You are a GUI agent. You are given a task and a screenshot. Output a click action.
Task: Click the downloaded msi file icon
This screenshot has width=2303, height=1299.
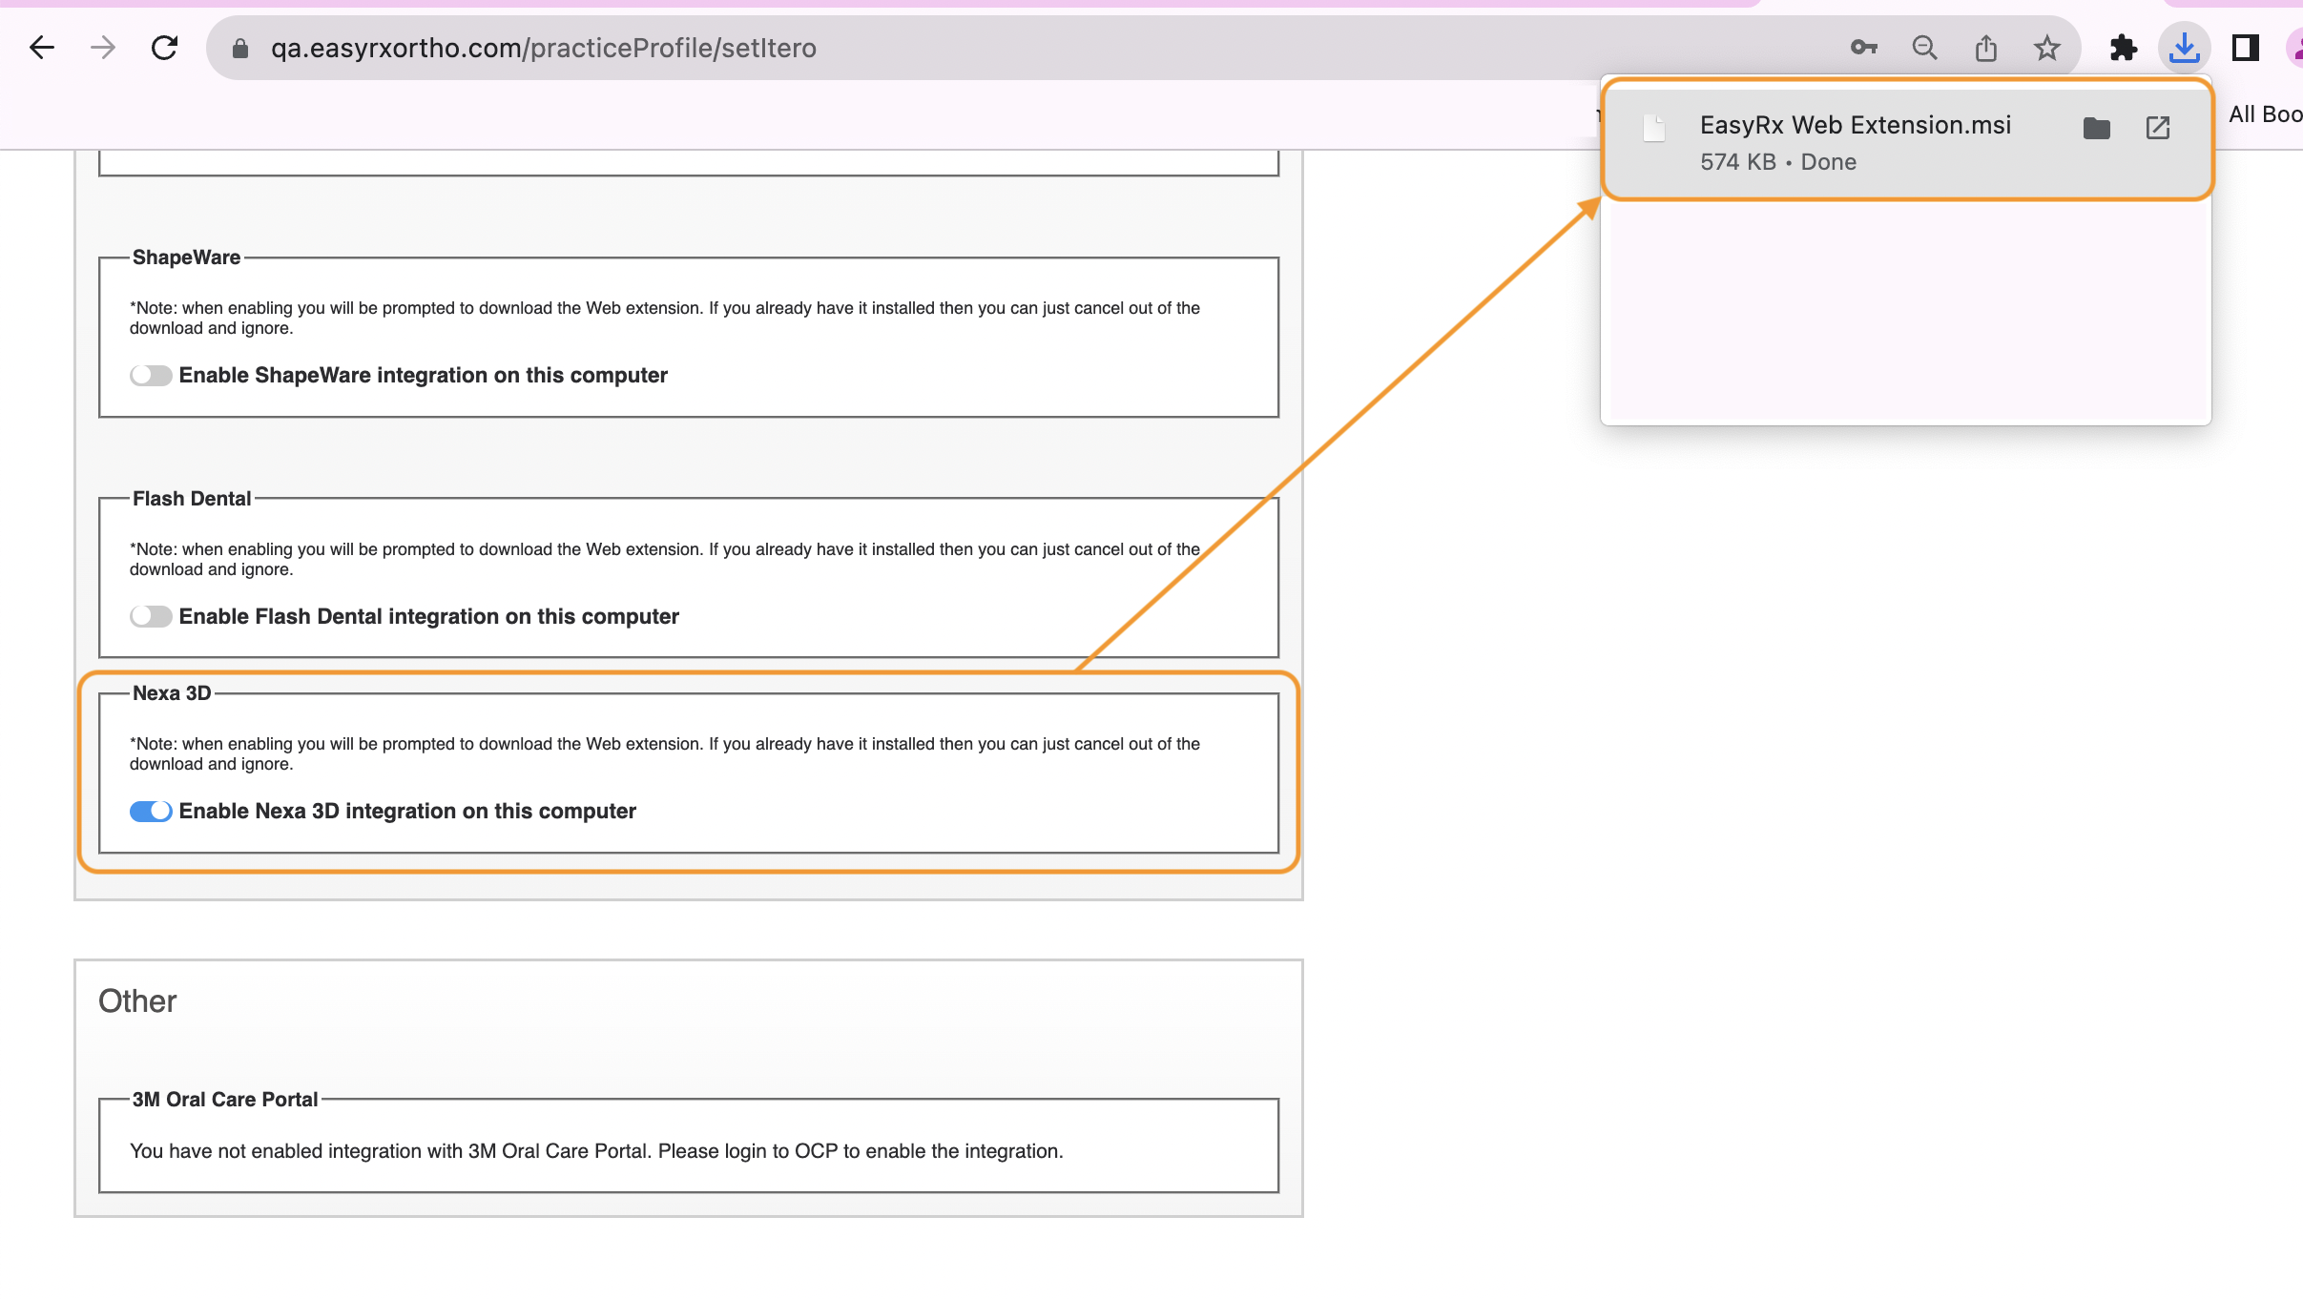(x=1654, y=128)
